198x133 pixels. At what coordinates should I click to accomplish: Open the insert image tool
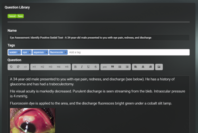coord(159,67)
